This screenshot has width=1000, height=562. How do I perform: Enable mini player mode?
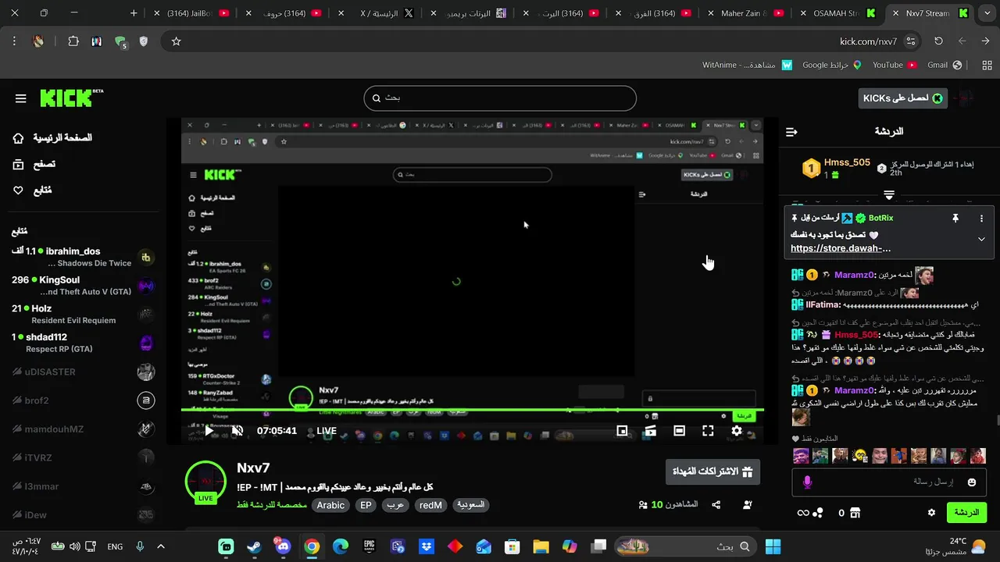click(x=622, y=430)
